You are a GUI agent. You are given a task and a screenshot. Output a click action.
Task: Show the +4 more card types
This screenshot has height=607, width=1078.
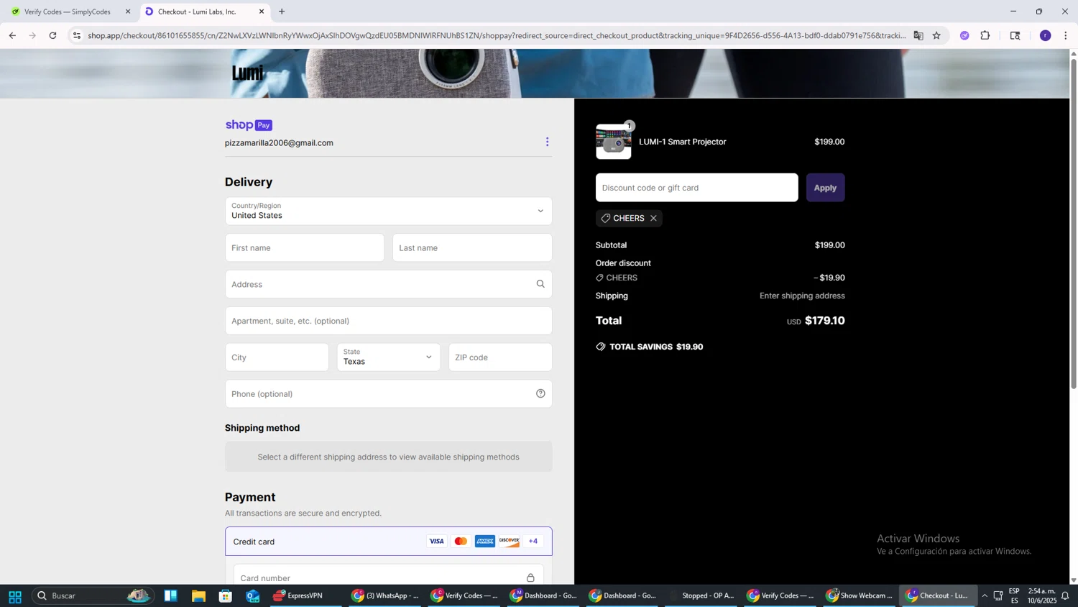click(x=533, y=541)
